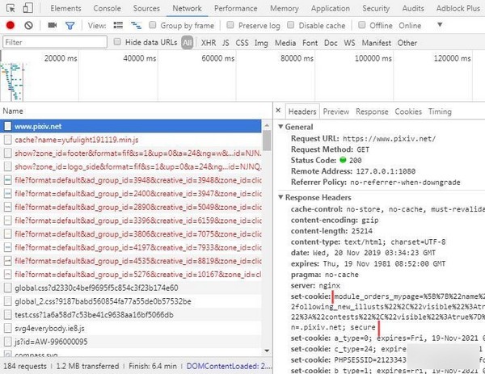Toggle the filter funnel icon
The width and height of the screenshot is (485, 374).
coord(70,25)
